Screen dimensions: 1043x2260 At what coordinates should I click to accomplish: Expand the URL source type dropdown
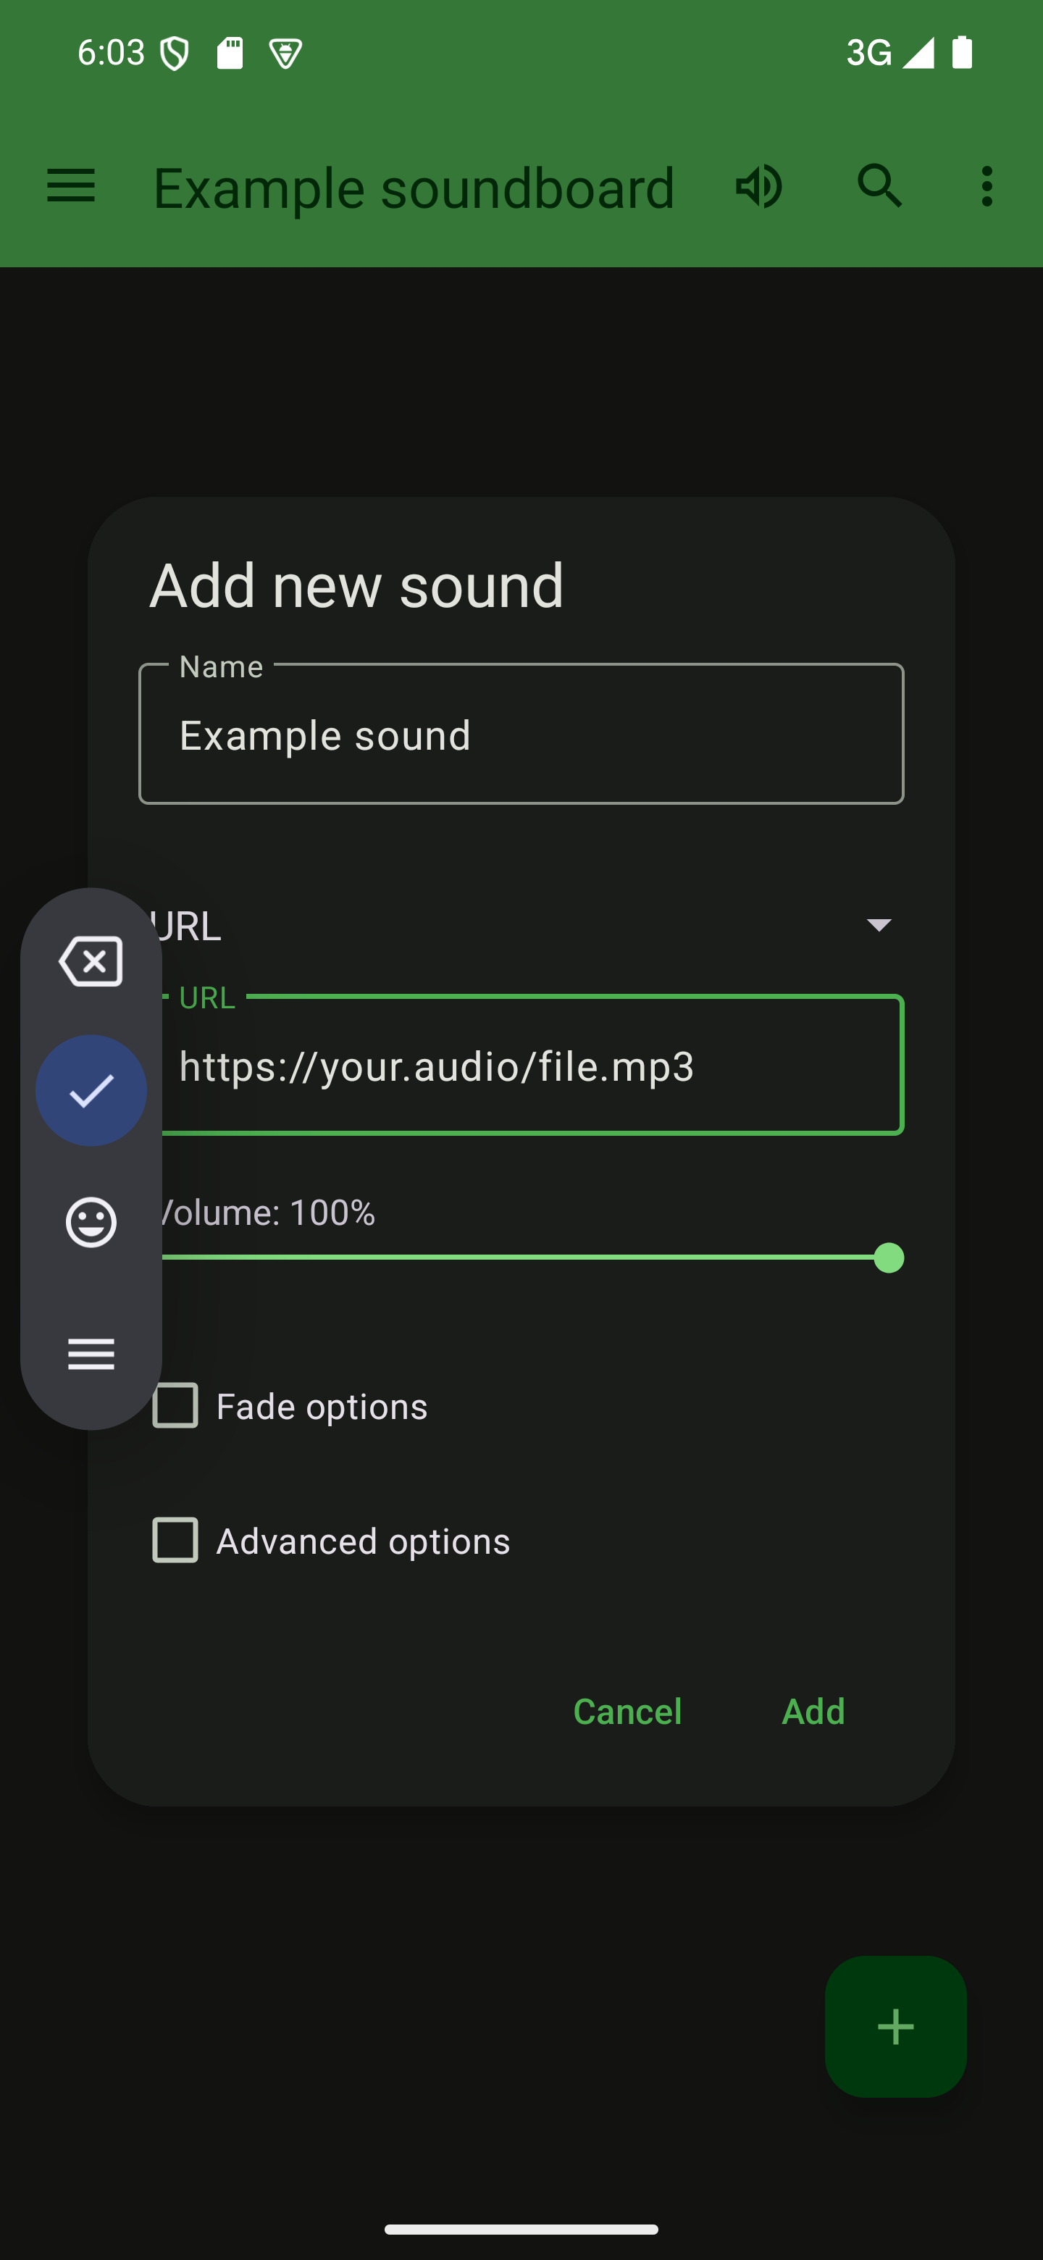coord(527,926)
